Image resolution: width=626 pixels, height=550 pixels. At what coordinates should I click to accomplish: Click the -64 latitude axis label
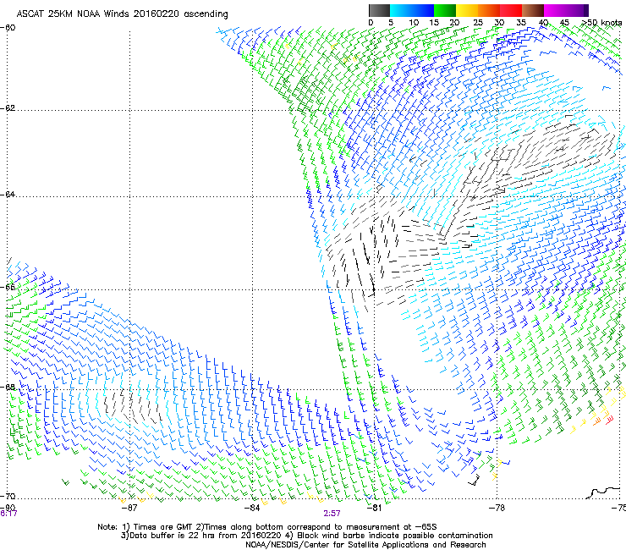pos(8,195)
